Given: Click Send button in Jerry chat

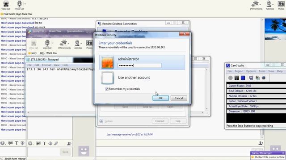Looking at the screenshot, I should pyautogui.click(x=65, y=152).
